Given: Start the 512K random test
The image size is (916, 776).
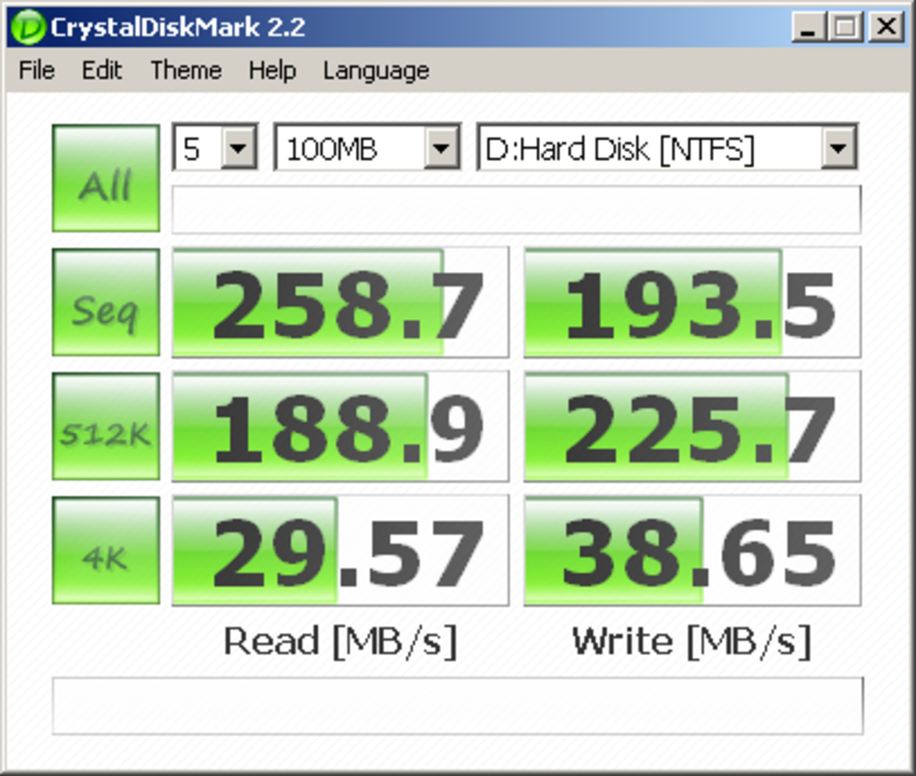Looking at the screenshot, I should pyautogui.click(x=106, y=426).
